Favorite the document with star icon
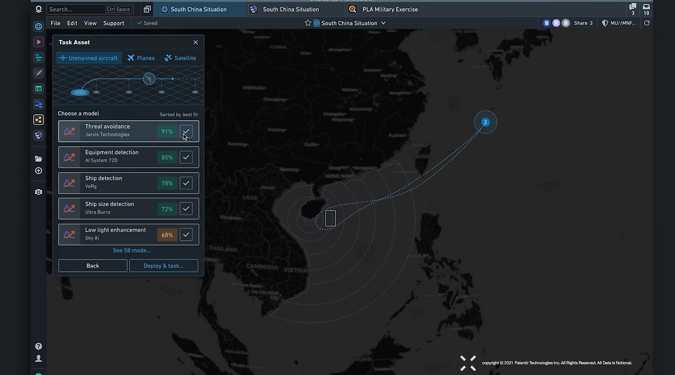675x375 pixels. click(x=308, y=23)
